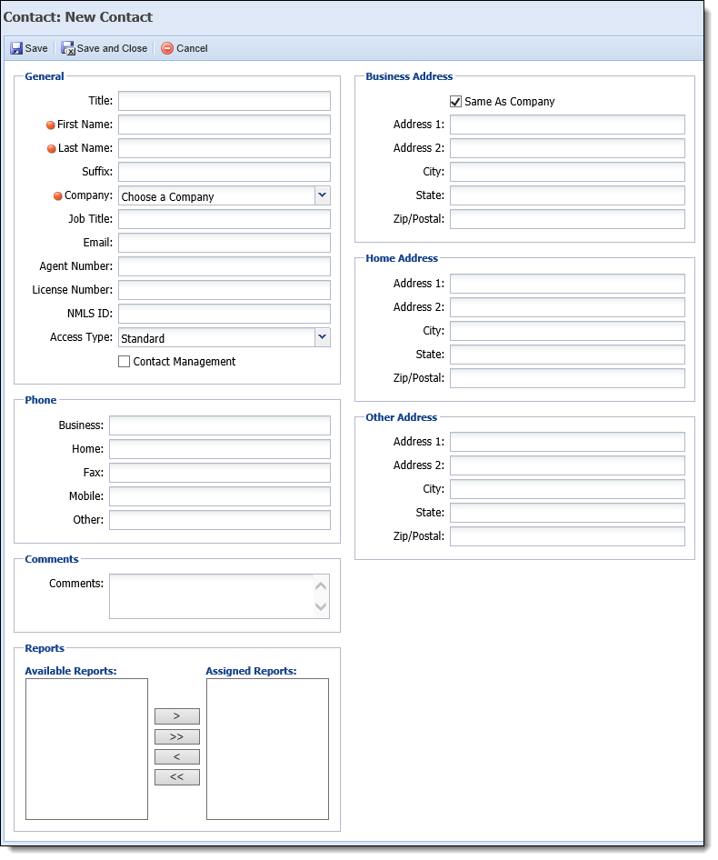Click the Suffix input field
This screenshot has width=718, height=860.
pos(224,172)
